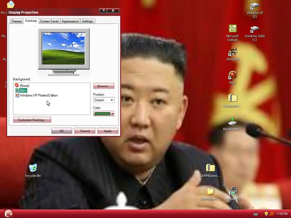Click the Apply button
The height and width of the screenshot is (218, 291).
(x=108, y=131)
